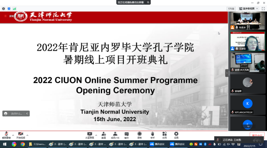Open meeting 设置 settings gear
The width and height of the screenshot is (267, 148).
[x=176, y=134]
